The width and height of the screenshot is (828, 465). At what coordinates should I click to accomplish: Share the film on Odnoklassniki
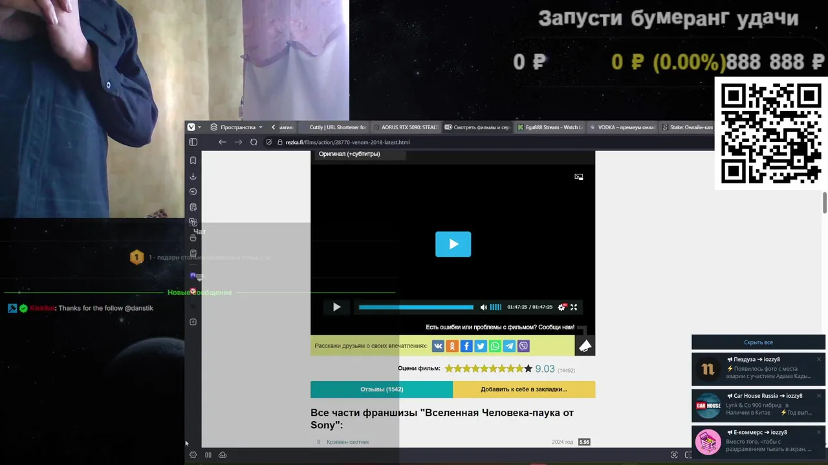(x=452, y=346)
